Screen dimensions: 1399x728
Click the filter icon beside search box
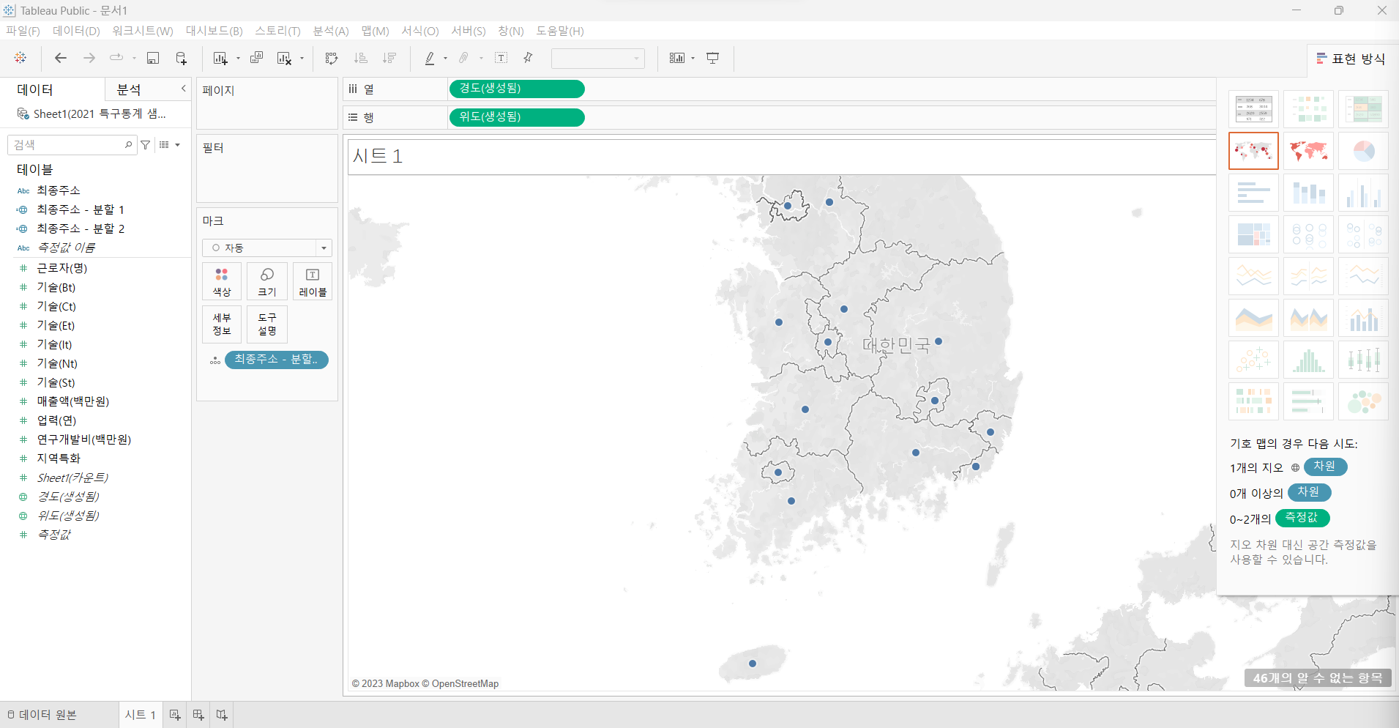pyautogui.click(x=146, y=145)
